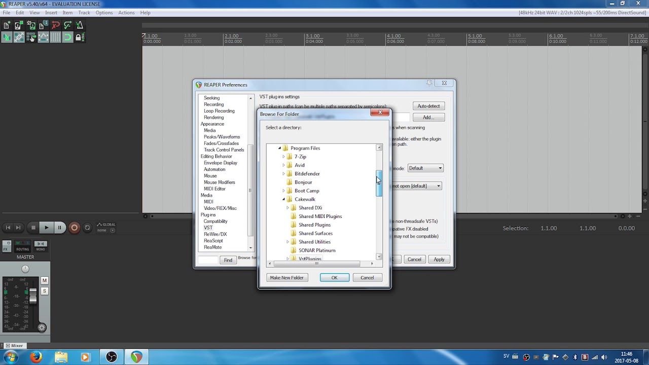Toggle grid lines toolbar icon

tap(56, 37)
